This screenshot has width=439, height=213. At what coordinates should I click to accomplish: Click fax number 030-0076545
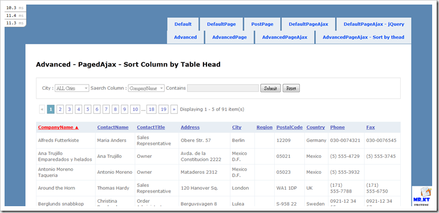point(381,140)
